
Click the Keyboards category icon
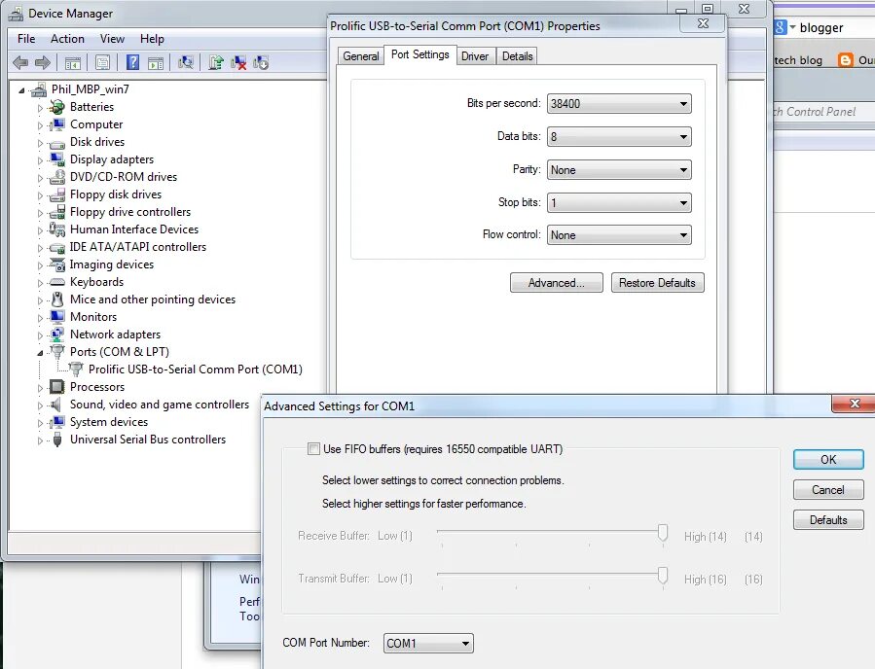point(56,282)
